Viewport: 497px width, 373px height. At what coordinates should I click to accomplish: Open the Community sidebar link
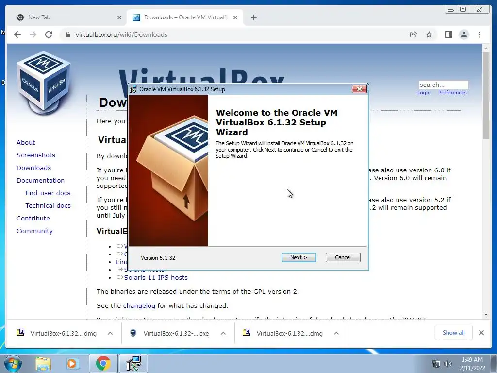[x=34, y=231]
